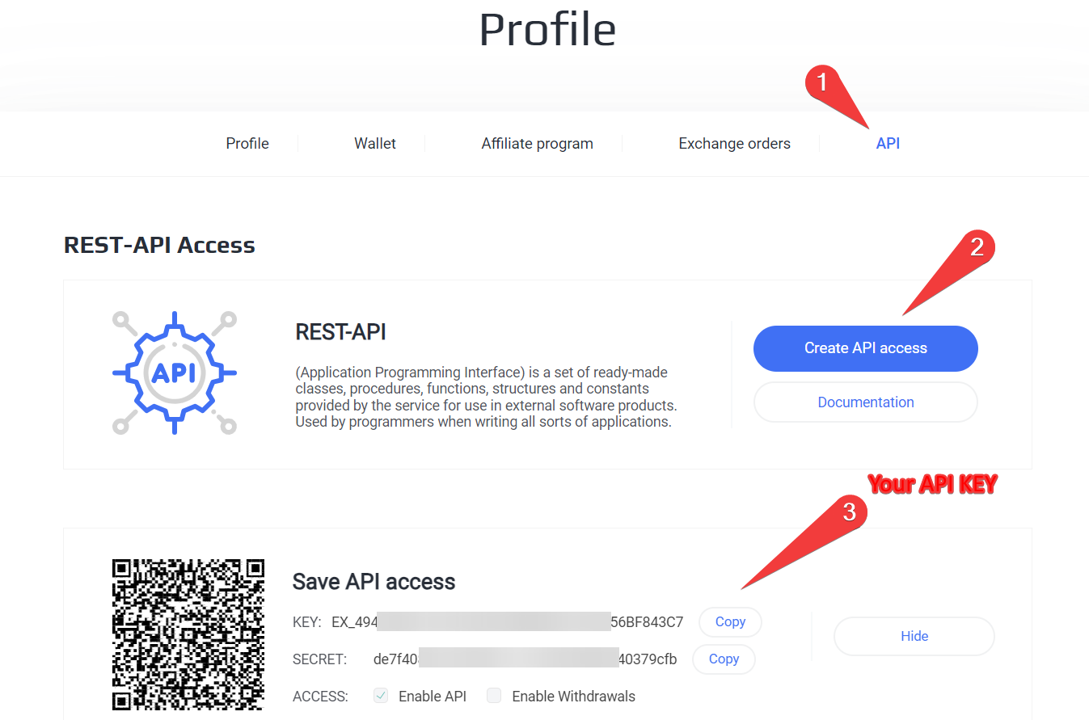1089x720 pixels.
Task: Switch to the API tab
Action: tap(888, 143)
